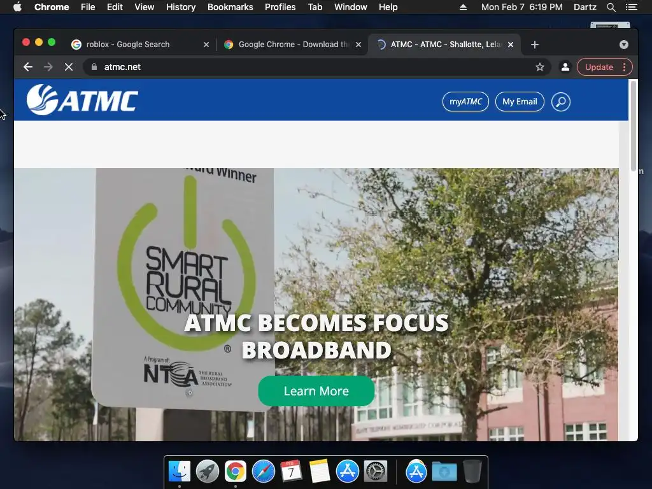Stop loading the page with X button

69,67
